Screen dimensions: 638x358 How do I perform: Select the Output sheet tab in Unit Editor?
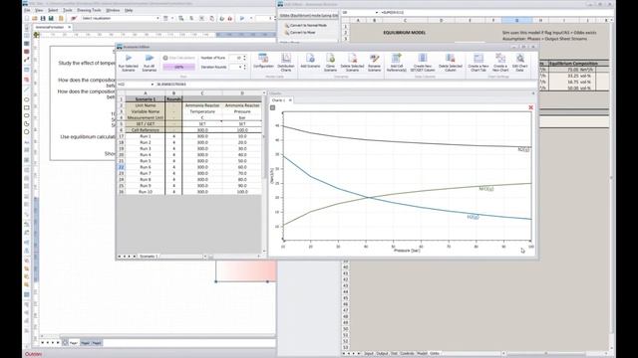(x=382, y=354)
